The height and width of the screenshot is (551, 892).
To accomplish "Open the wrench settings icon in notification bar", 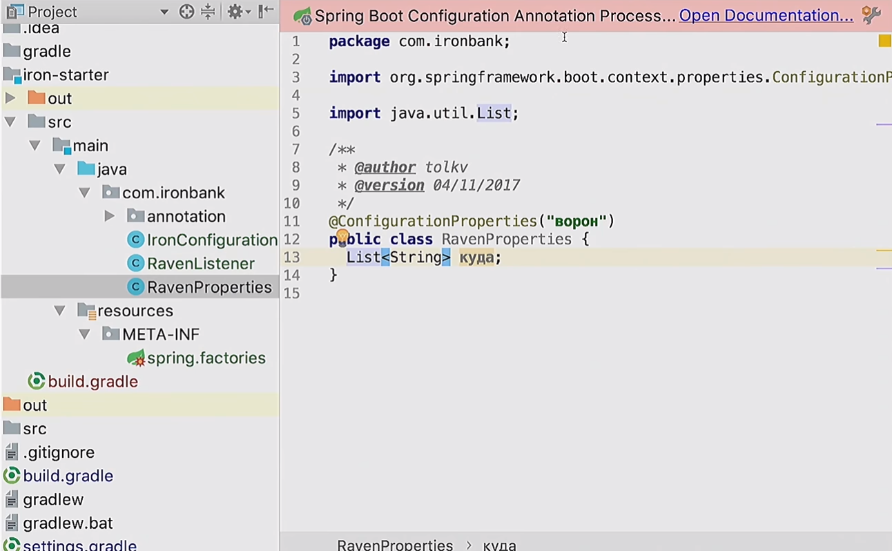I will pyautogui.click(x=871, y=15).
